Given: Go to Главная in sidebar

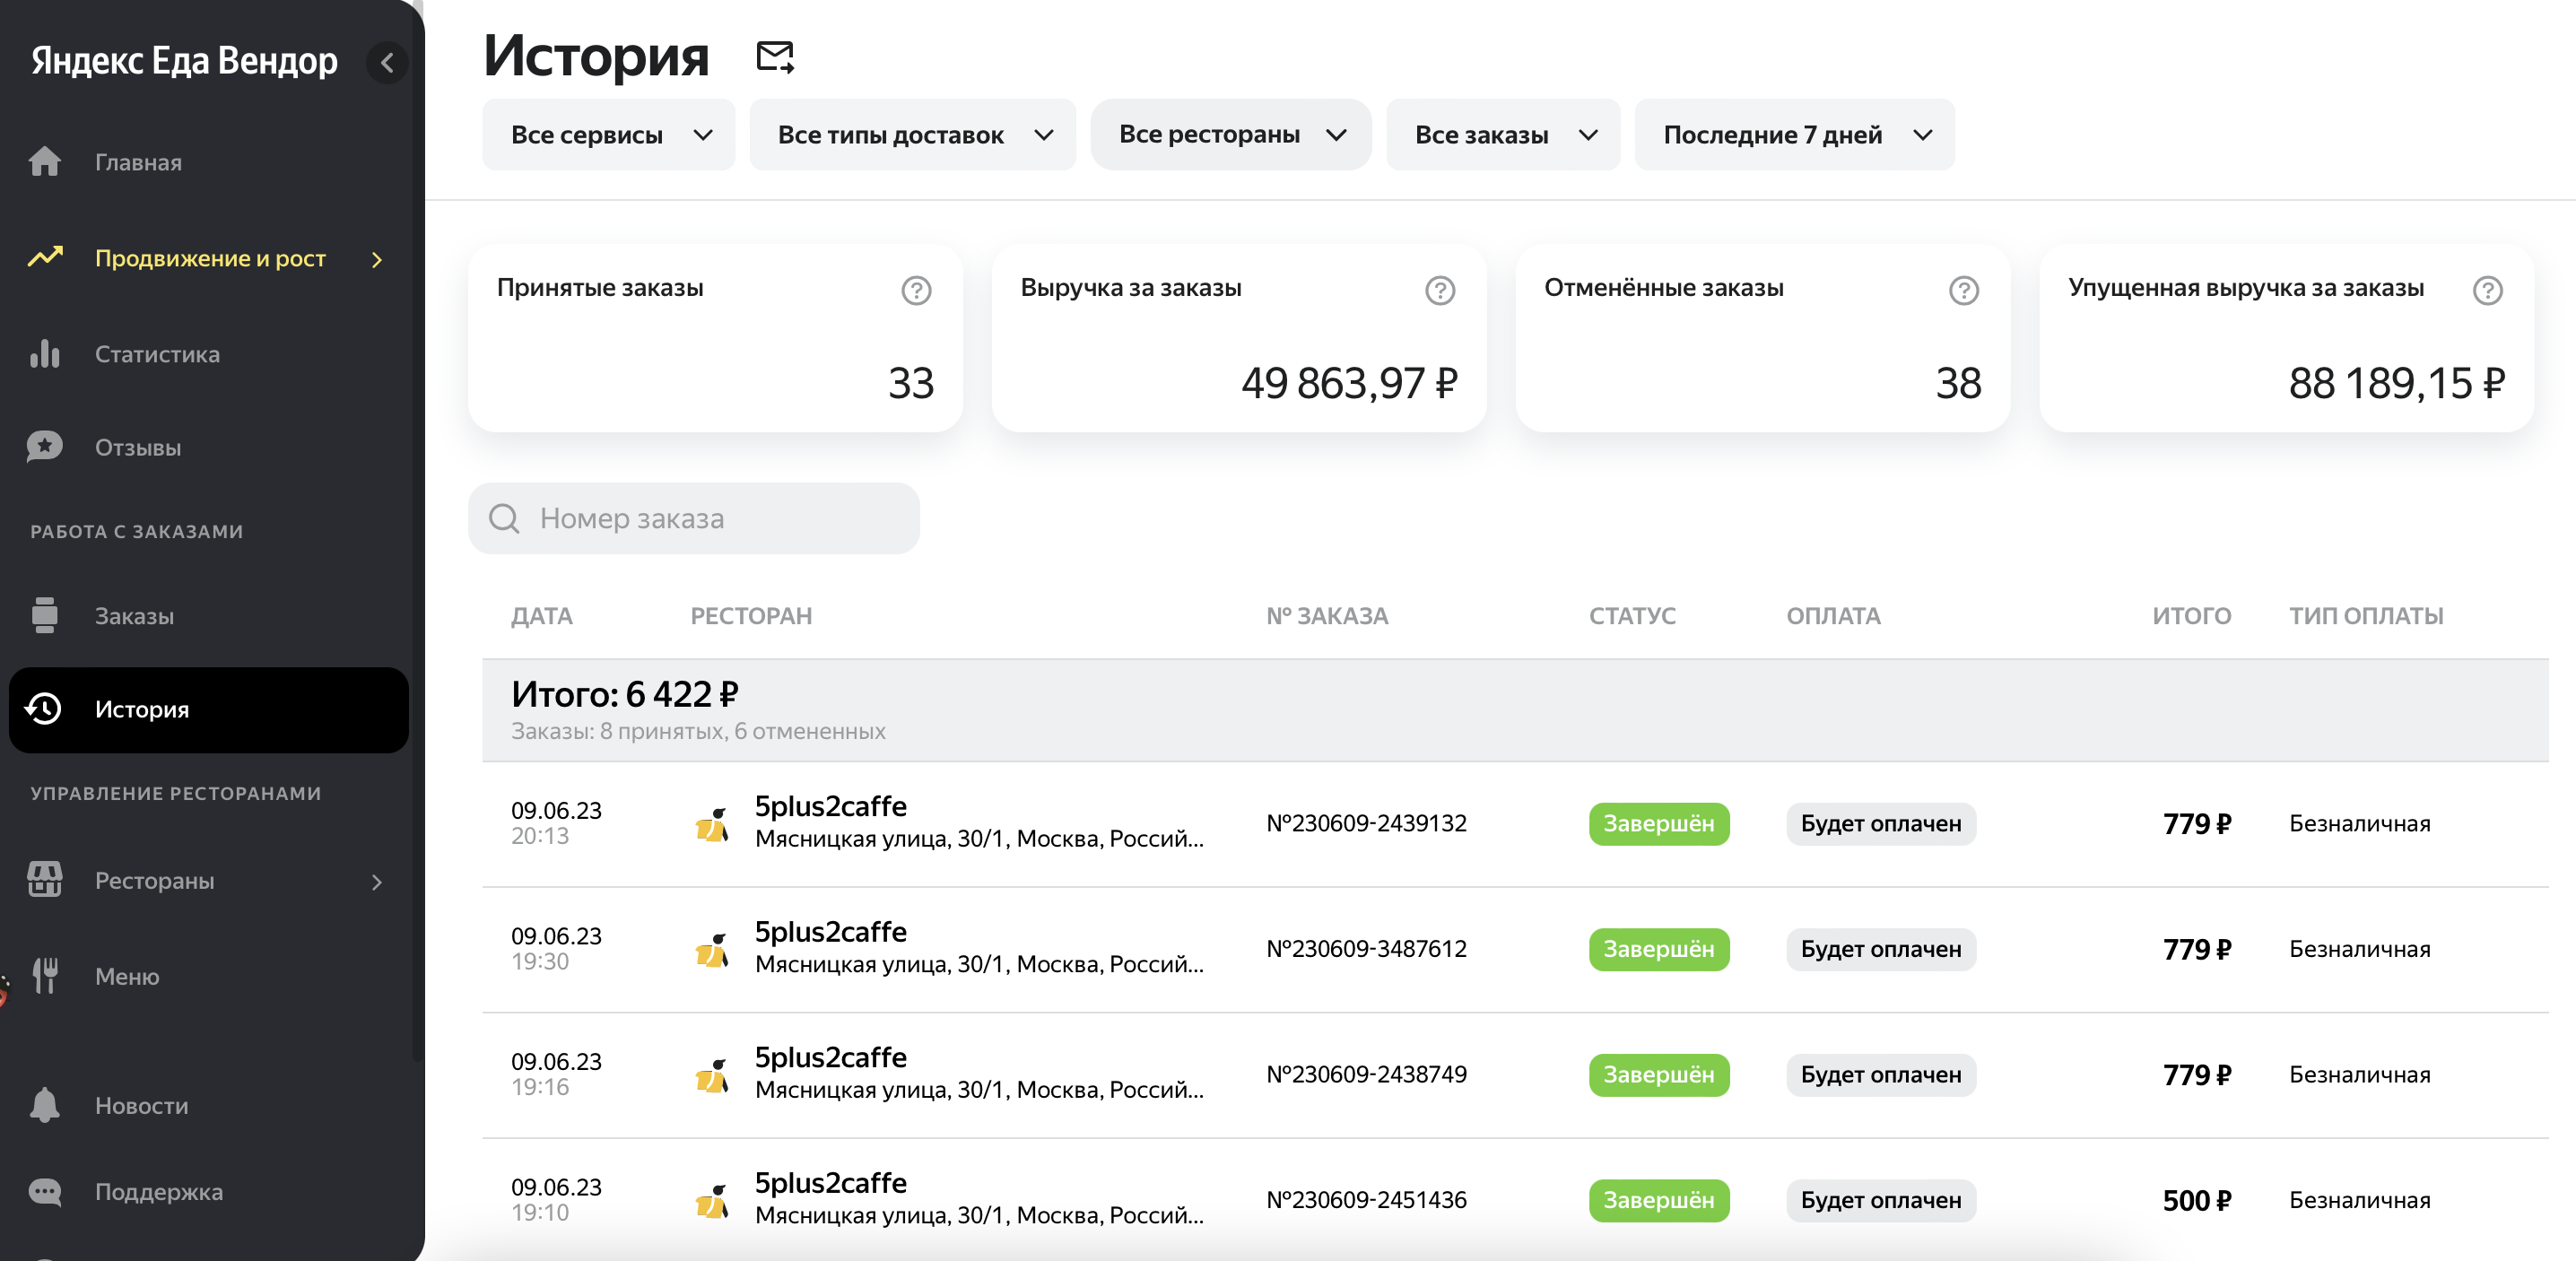Looking at the screenshot, I should [x=138, y=162].
